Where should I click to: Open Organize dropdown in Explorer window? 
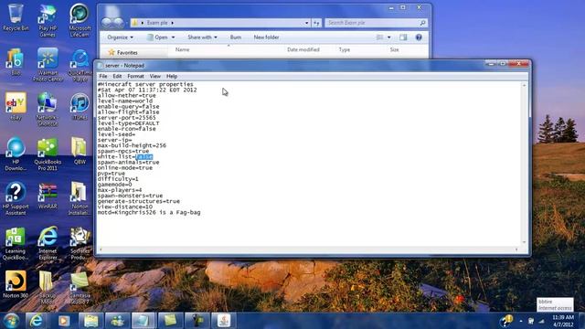[x=120, y=37]
